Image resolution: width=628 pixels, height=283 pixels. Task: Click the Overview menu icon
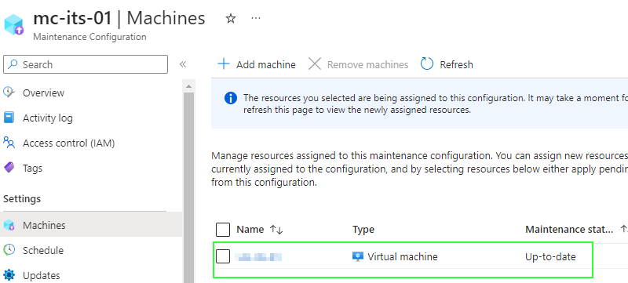pyautogui.click(x=9, y=93)
